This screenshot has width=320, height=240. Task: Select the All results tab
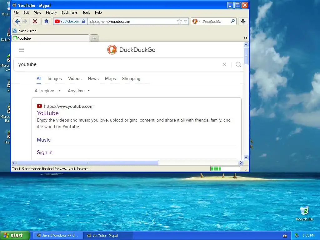[x=39, y=78]
